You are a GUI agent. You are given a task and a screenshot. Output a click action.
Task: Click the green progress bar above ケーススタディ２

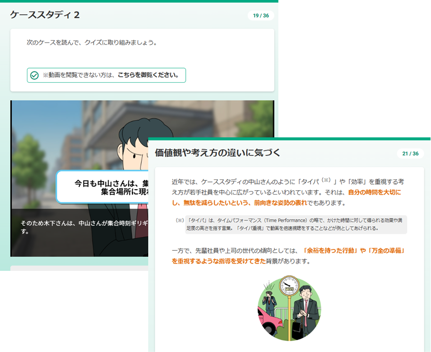(139, 1)
